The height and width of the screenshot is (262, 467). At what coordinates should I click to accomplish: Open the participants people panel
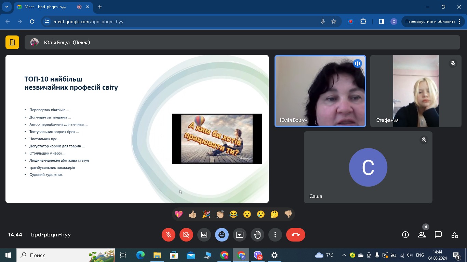pos(422,235)
